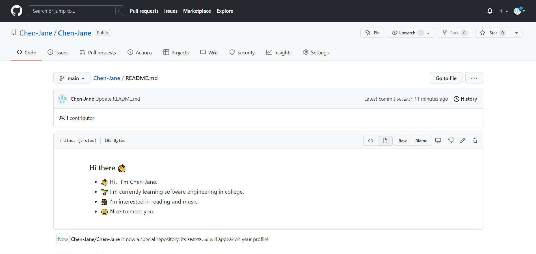Viewport: 536px width, 254px height.
Task: Open the create new plus dropdown
Action: point(503,11)
